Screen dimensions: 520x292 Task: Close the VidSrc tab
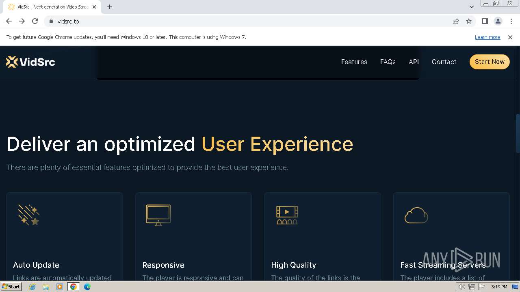94,7
